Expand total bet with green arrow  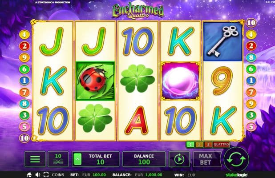pyautogui.click(x=77, y=159)
